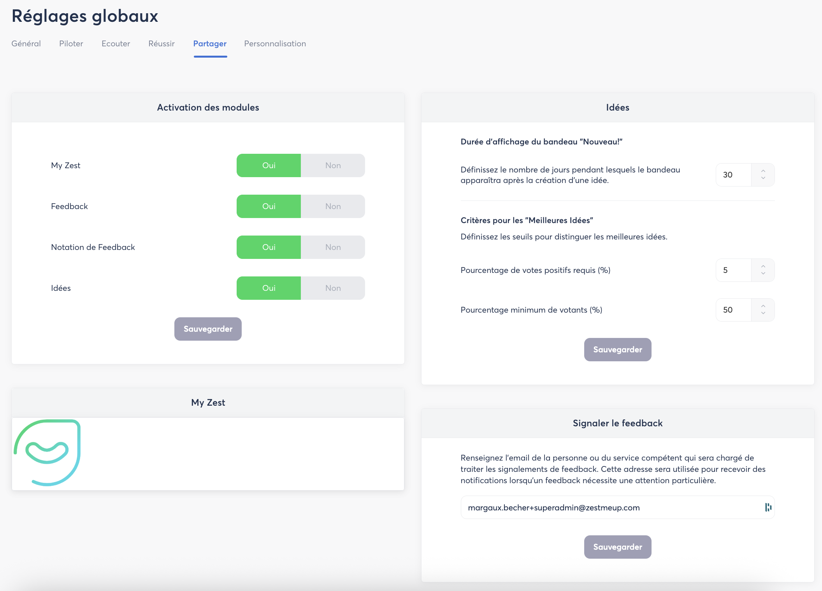The height and width of the screenshot is (591, 822).
Task: Save the Signaler le feedback email
Action: [x=617, y=547]
